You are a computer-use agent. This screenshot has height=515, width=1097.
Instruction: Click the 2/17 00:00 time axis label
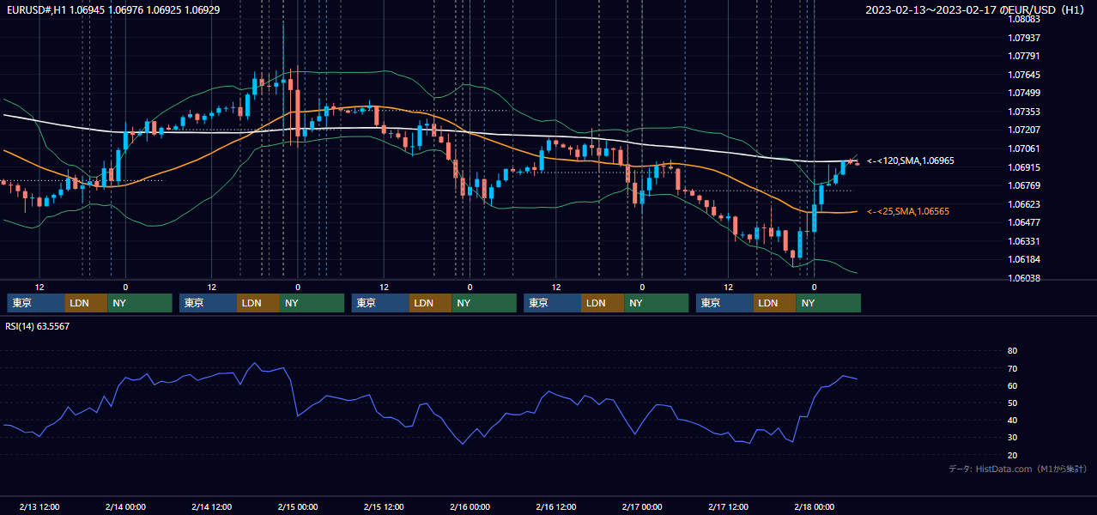point(642,506)
